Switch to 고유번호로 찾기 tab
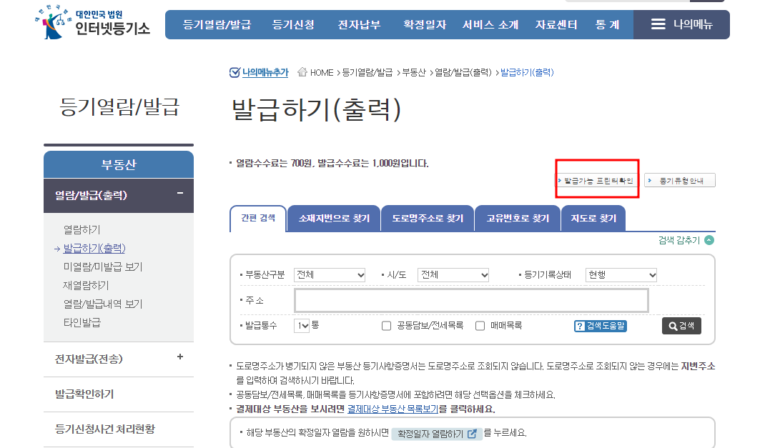Image resolution: width=765 pixels, height=448 pixels. click(x=518, y=219)
